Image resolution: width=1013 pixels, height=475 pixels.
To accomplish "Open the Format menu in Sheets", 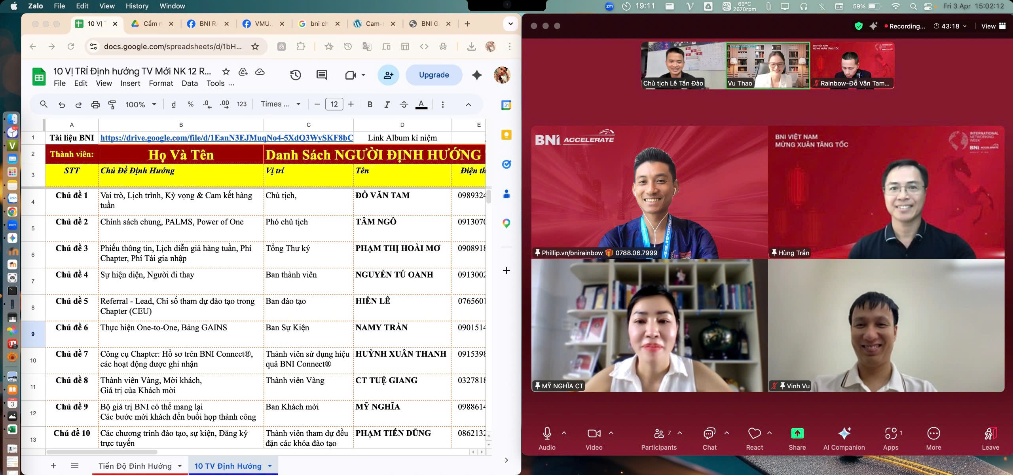I will pyautogui.click(x=161, y=84).
